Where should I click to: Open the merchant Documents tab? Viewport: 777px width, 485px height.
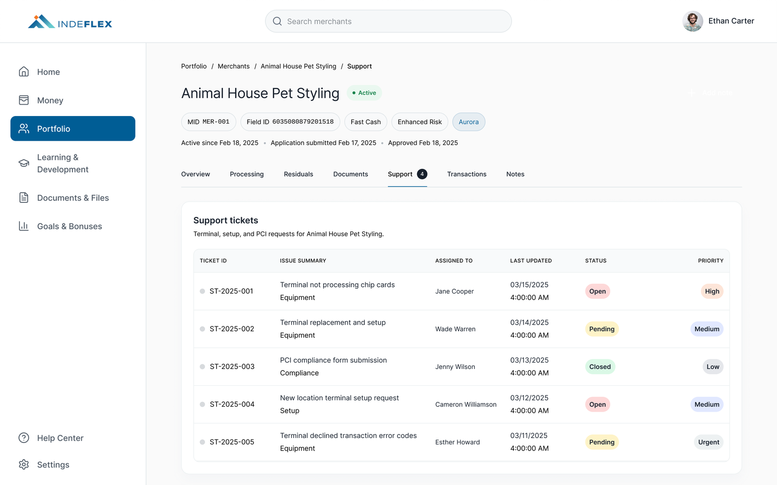(351, 174)
